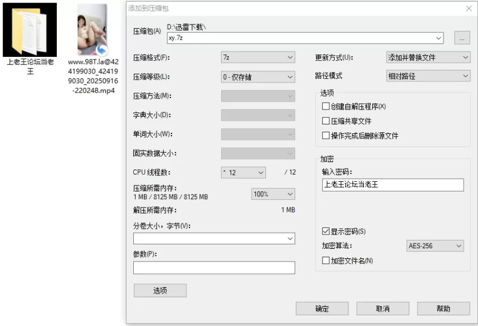Image resolution: width=478 pixels, height=326 pixels.
Task: Open the 上老王论坛当老王 folder icon
Action: click(x=29, y=30)
